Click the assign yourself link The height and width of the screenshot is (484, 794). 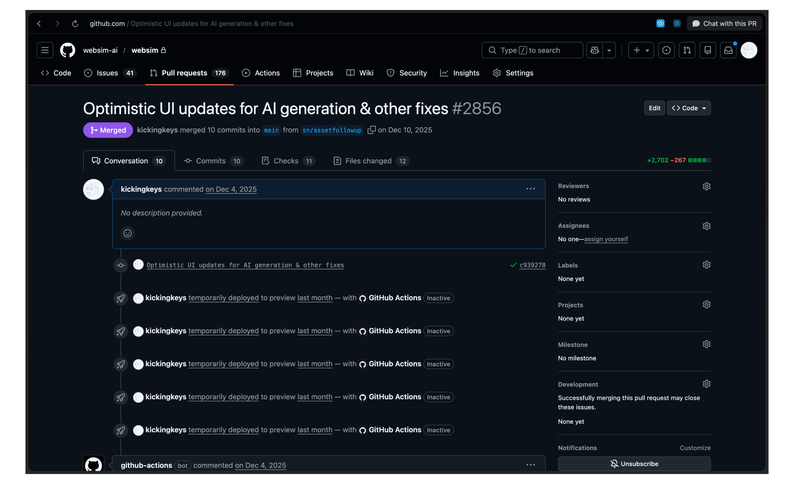606,239
